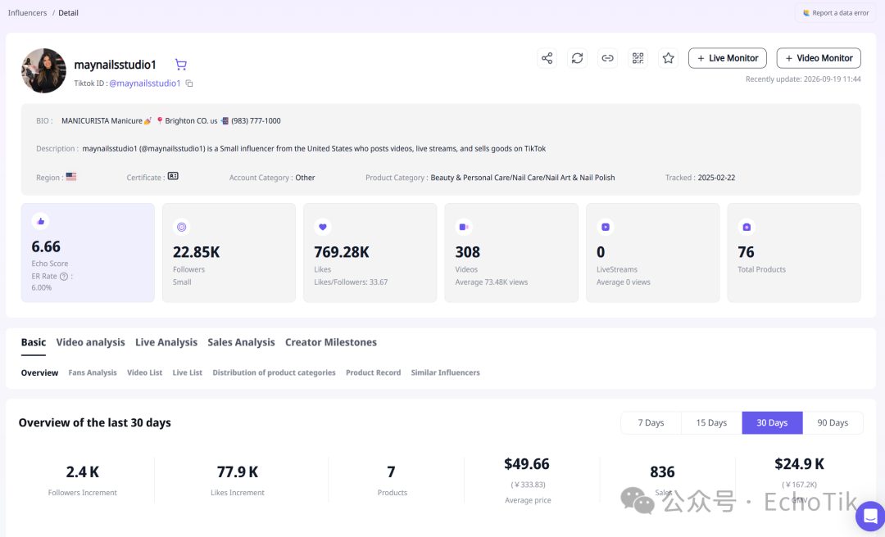
Task: Add a Video Monitor
Action: coord(819,58)
